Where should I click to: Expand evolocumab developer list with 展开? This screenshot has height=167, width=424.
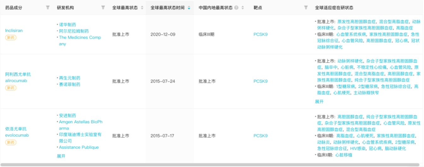pyautogui.click(x=61, y=156)
